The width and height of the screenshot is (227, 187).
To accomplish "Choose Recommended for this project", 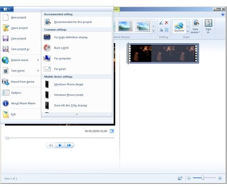I will tap(77, 22).
